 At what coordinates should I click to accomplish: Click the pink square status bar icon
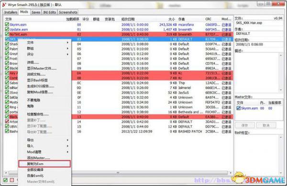(12, 180)
